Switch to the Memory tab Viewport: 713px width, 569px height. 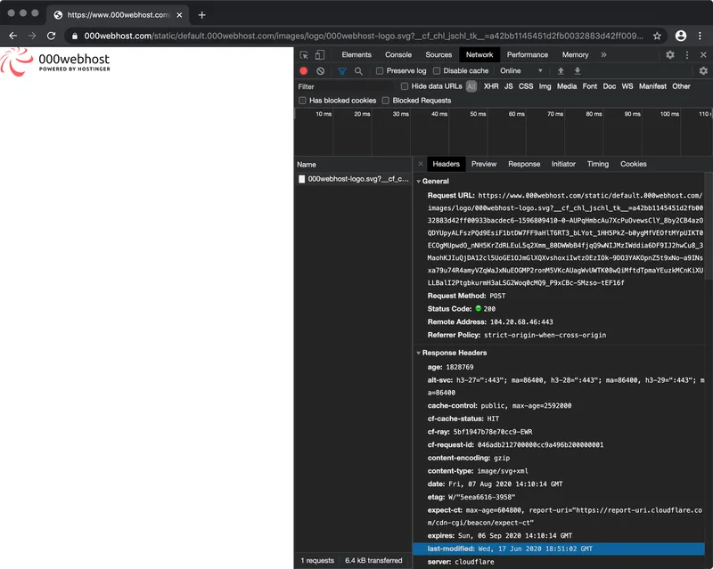pos(575,55)
